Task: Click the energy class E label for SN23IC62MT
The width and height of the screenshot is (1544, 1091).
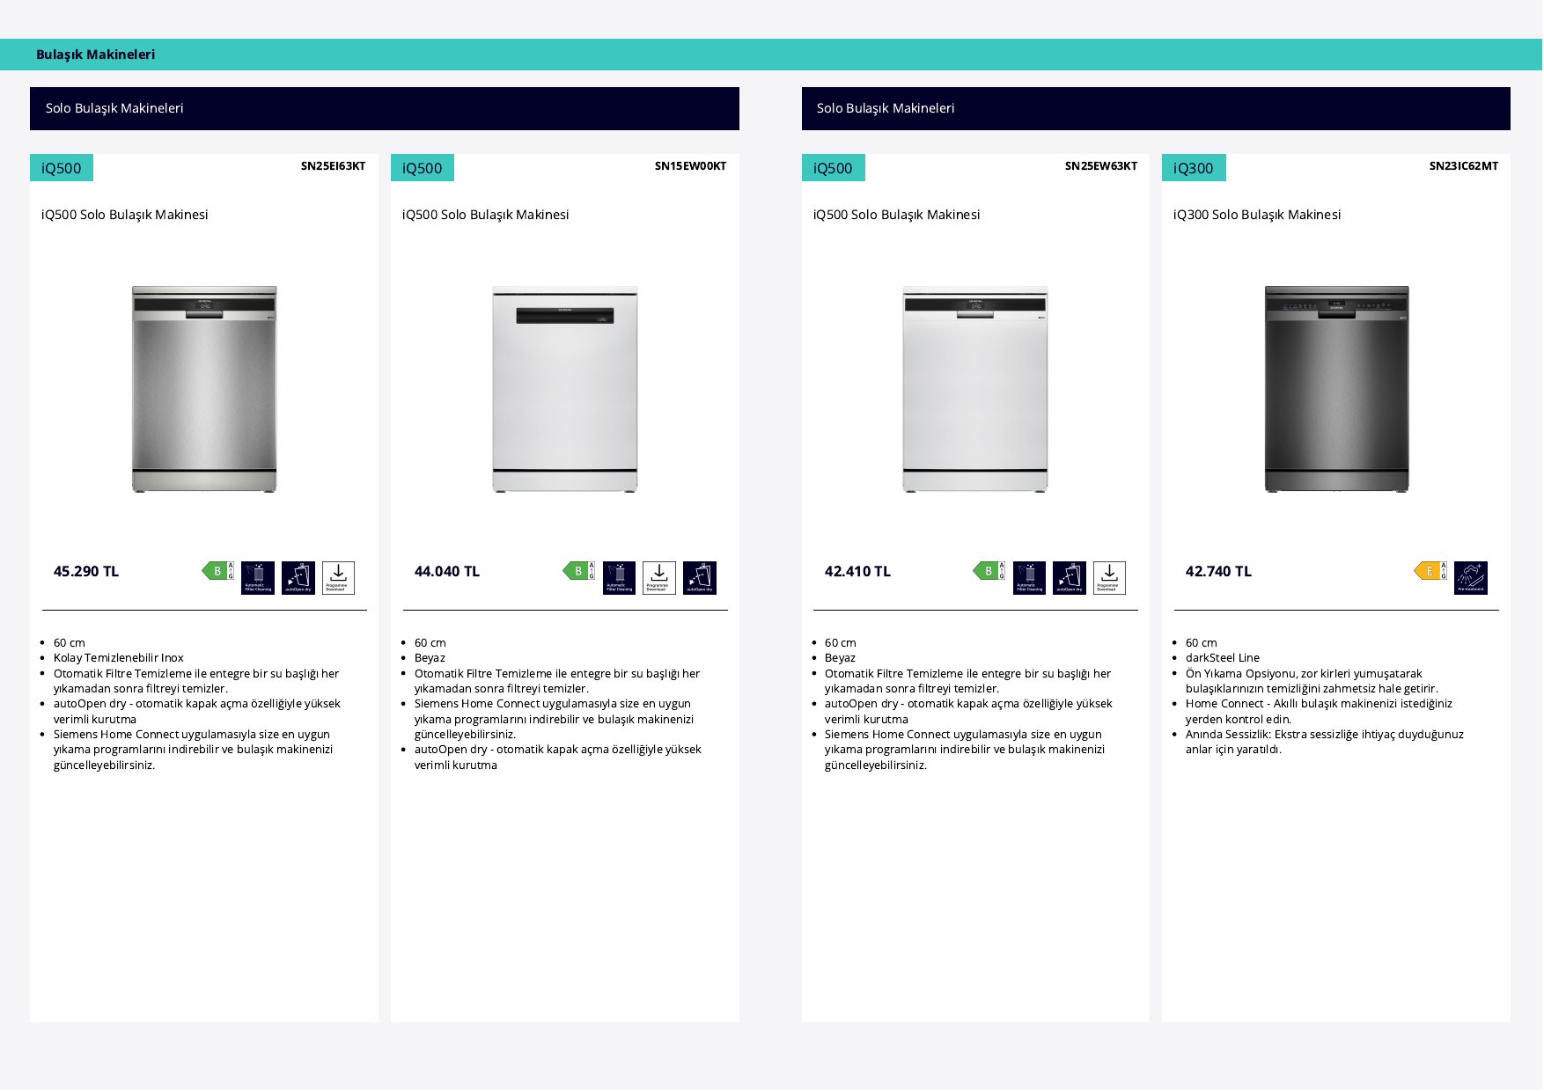Action: tap(1430, 571)
